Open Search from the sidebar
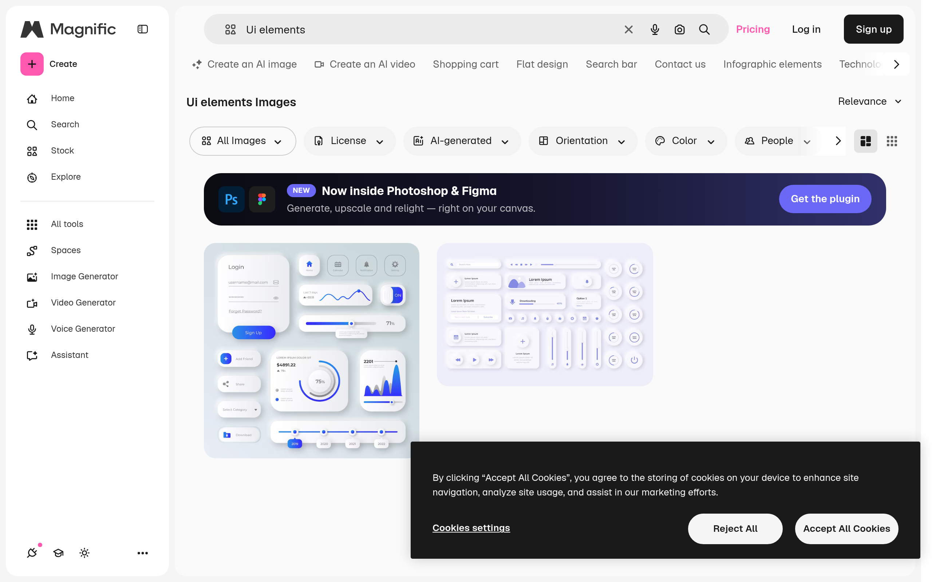Image resolution: width=932 pixels, height=582 pixels. 52,124
